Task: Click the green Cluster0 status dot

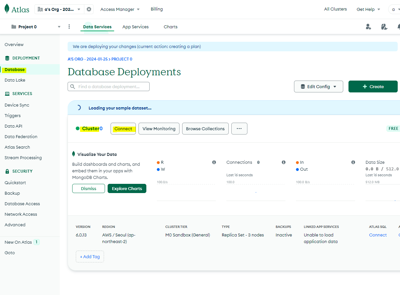Action: pyautogui.click(x=77, y=129)
